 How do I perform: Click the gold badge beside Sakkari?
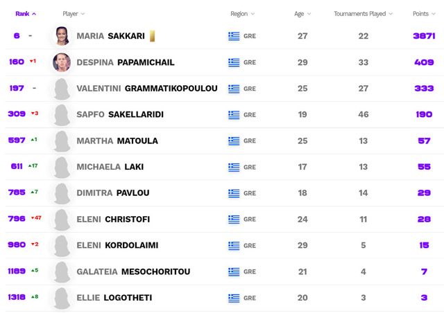click(152, 36)
